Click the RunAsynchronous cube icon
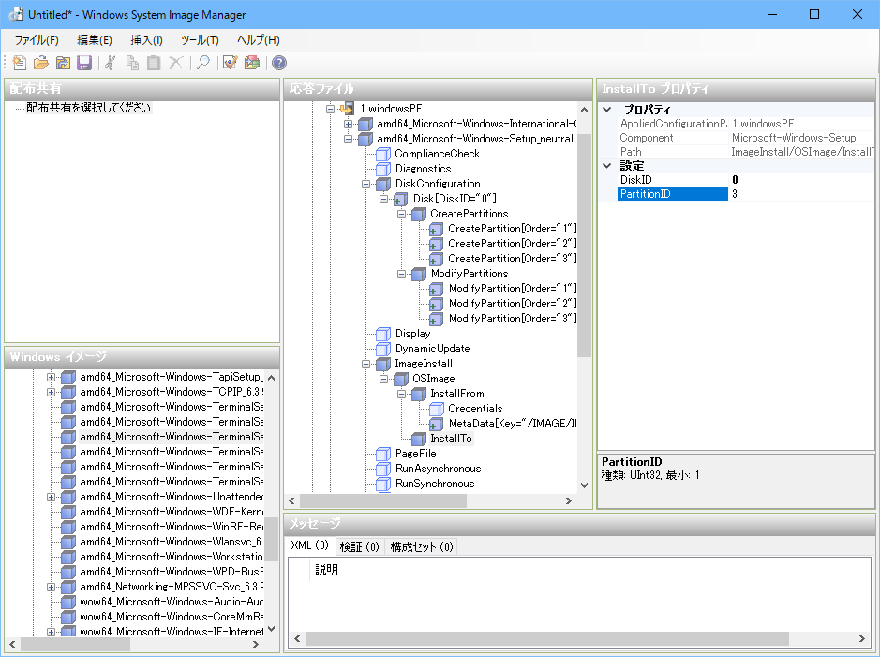Screen dimensions: 880x657 (x=383, y=469)
